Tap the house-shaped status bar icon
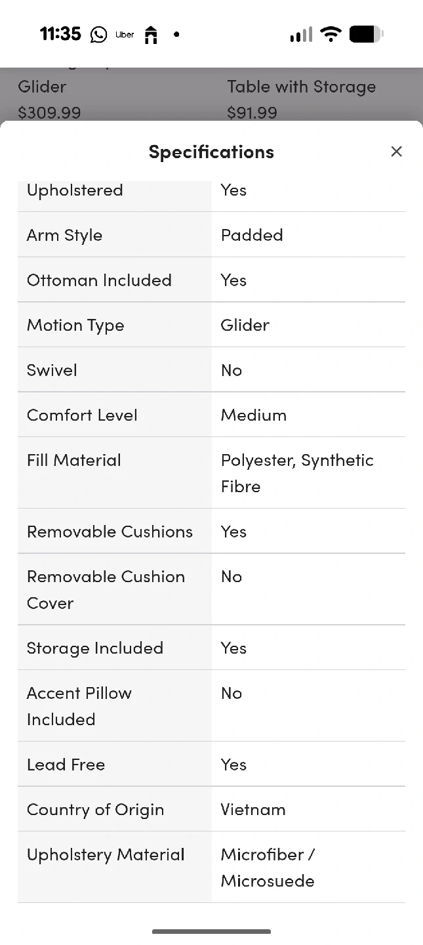Viewport: 423px width, 945px height. [x=151, y=35]
